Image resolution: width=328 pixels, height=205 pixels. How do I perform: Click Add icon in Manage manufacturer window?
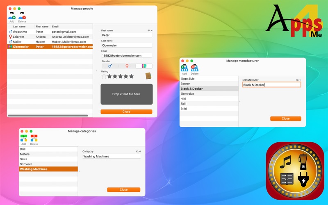(x=184, y=68)
